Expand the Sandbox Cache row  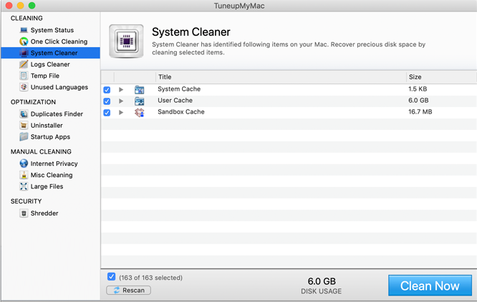click(x=121, y=113)
